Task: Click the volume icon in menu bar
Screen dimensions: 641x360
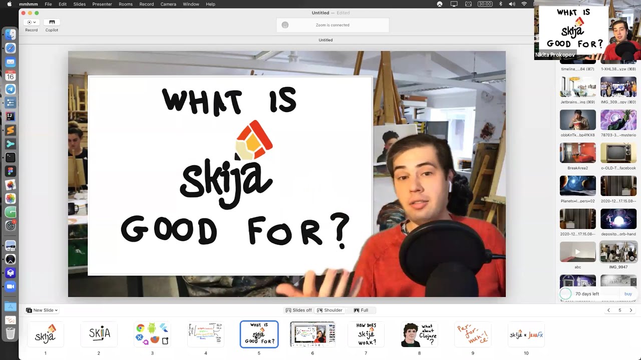Action: [x=512, y=4]
